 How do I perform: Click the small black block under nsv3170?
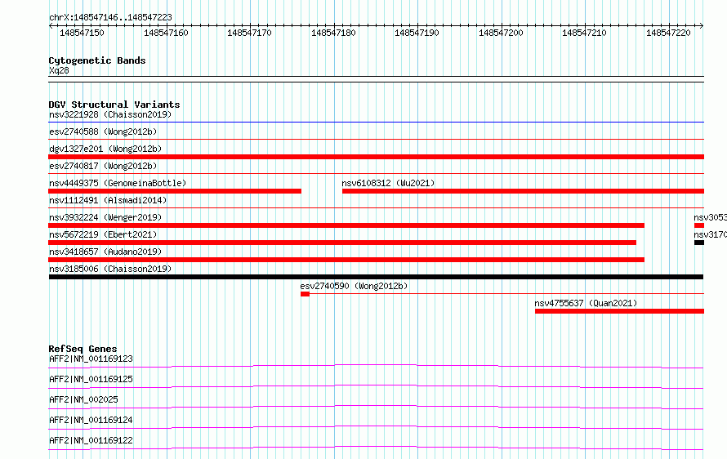(699, 243)
